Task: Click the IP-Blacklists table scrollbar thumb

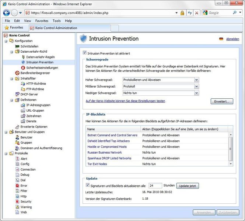Action: coord(231,149)
